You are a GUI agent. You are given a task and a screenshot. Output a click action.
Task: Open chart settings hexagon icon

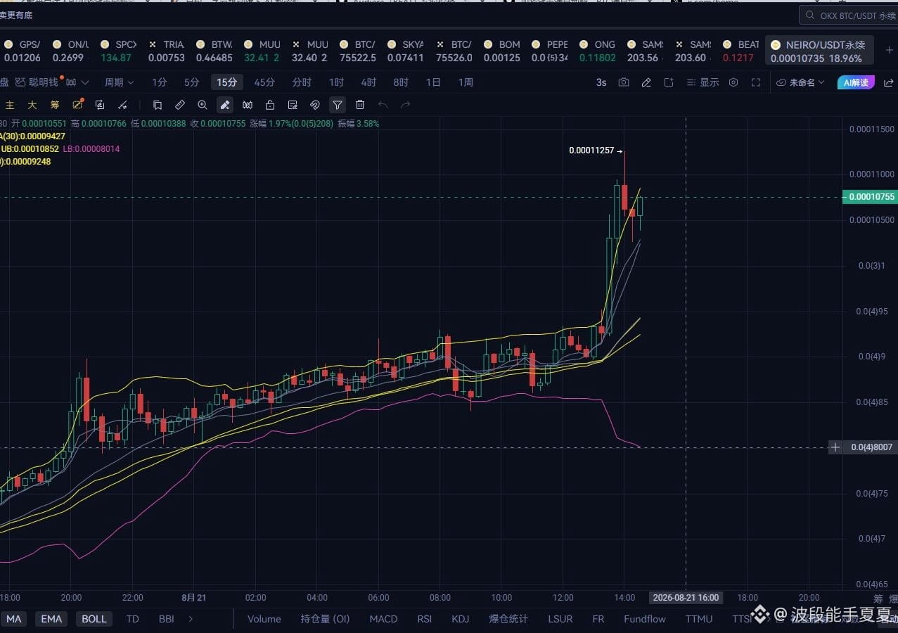(x=733, y=82)
